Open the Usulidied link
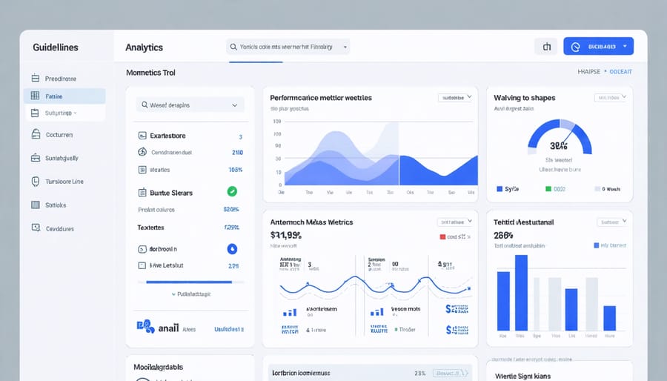Screen dimensions: 667x381 coord(229,329)
